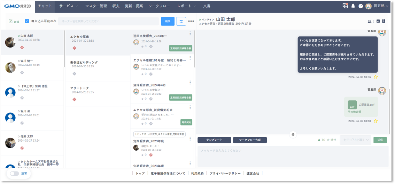Open the カテゴリを選択 dropdown

[x=355, y=140]
